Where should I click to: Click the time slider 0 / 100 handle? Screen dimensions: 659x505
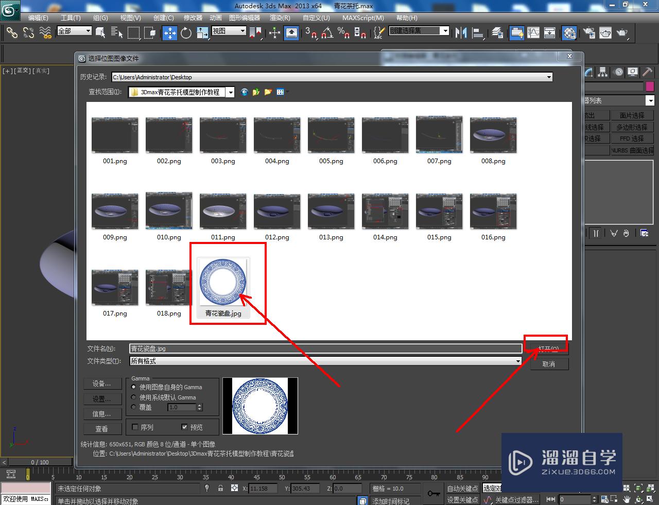click(x=40, y=462)
